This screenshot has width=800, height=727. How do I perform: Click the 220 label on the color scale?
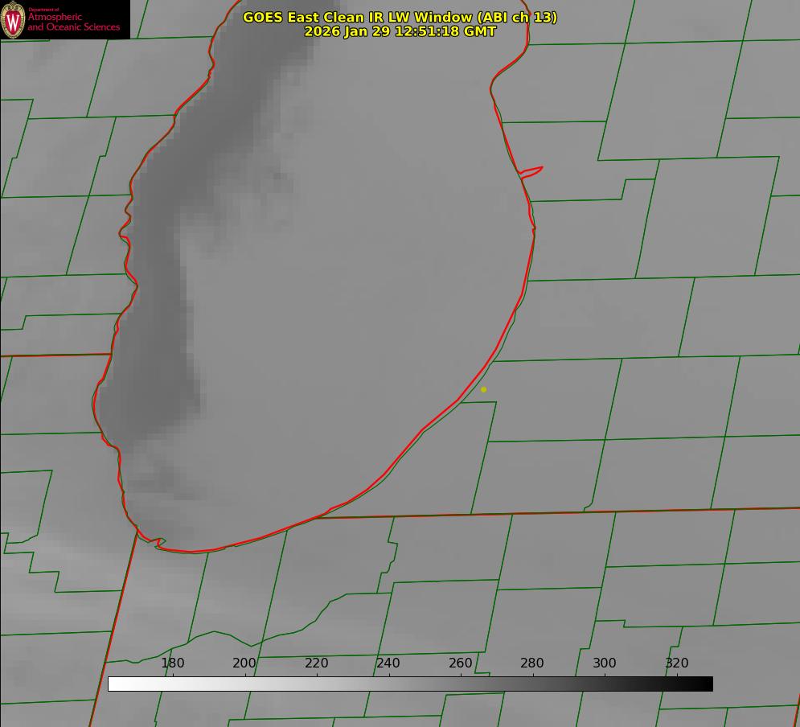point(316,663)
